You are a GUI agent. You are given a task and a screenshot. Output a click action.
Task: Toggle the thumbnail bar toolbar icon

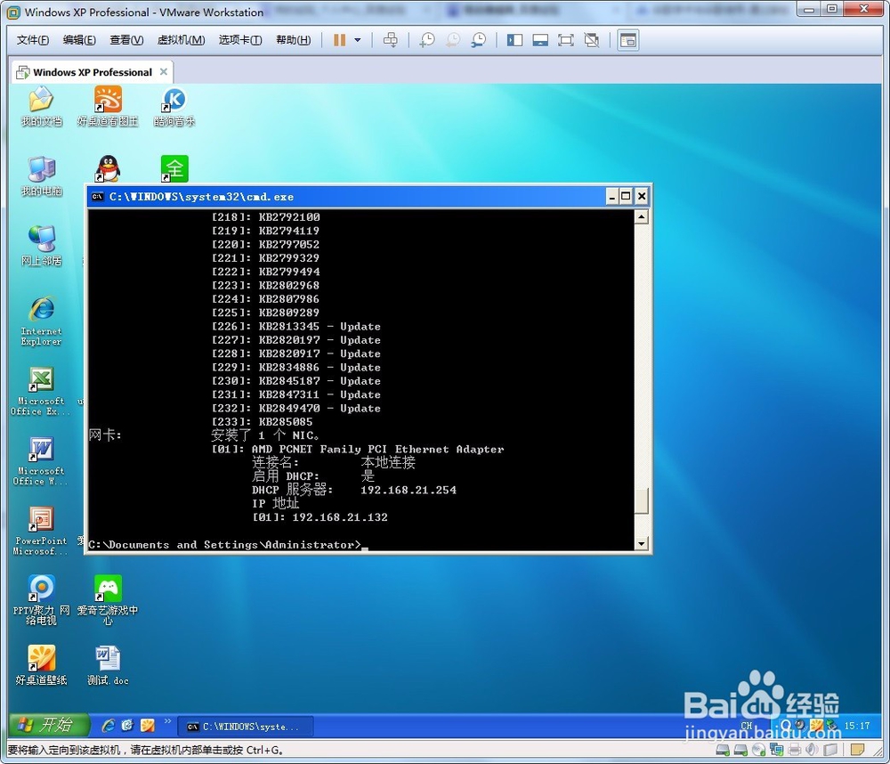tap(540, 40)
